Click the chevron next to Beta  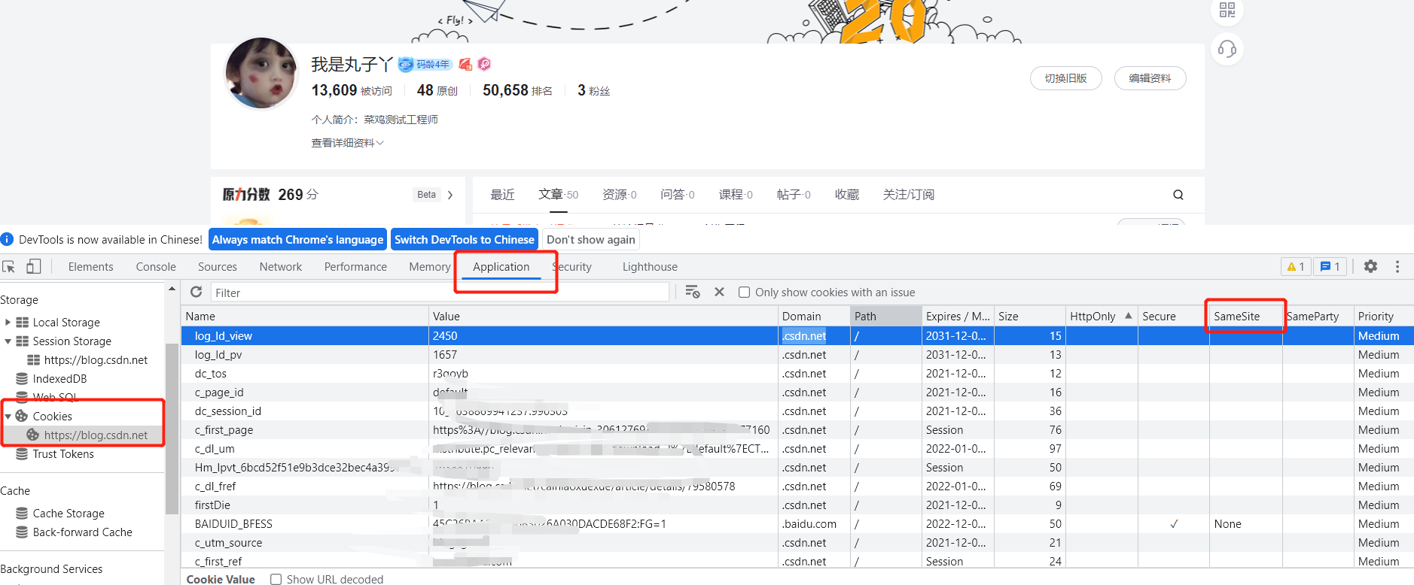click(x=450, y=195)
